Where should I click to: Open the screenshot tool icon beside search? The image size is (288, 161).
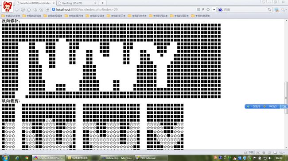click(276, 10)
